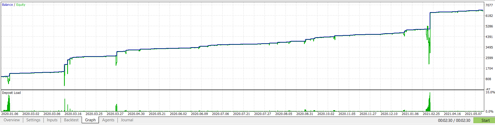Click the 2020.01.06 date marker
The image size is (495, 125).
[x=10, y=114]
